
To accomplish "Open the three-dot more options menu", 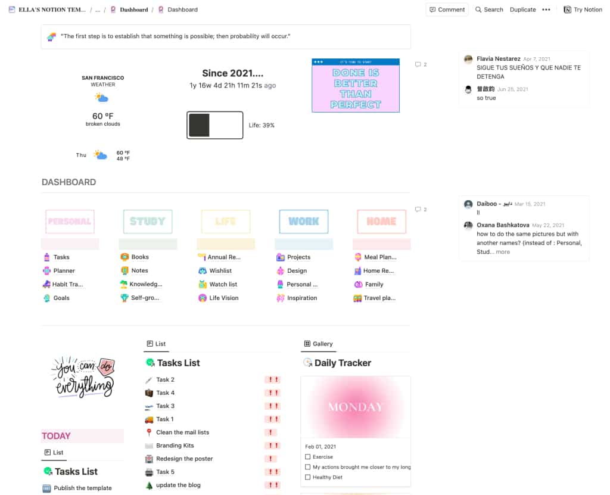I will point(546,10).
